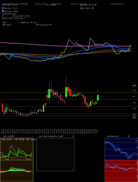Click the white 50 Day legend swatch
The width and height of the screenshot is (138, 182).
point(3,8)
